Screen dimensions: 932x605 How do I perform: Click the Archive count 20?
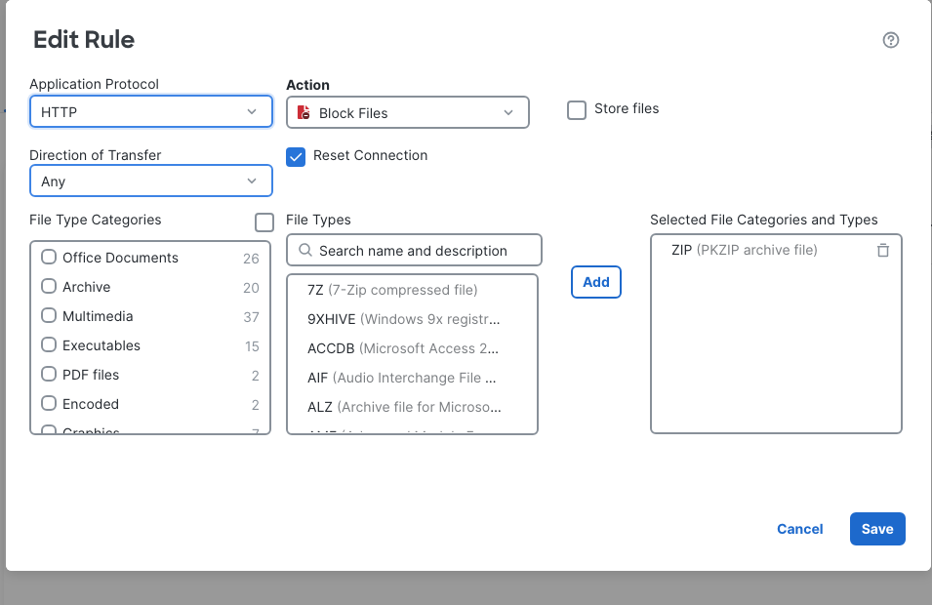pos(251,288)
